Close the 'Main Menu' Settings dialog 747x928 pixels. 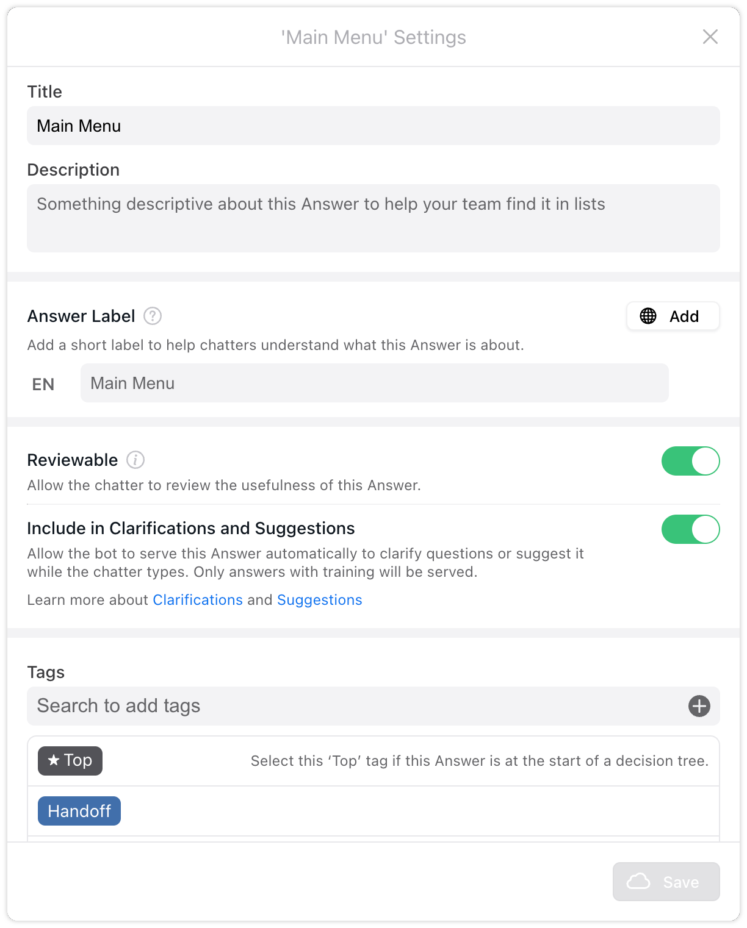710,37
